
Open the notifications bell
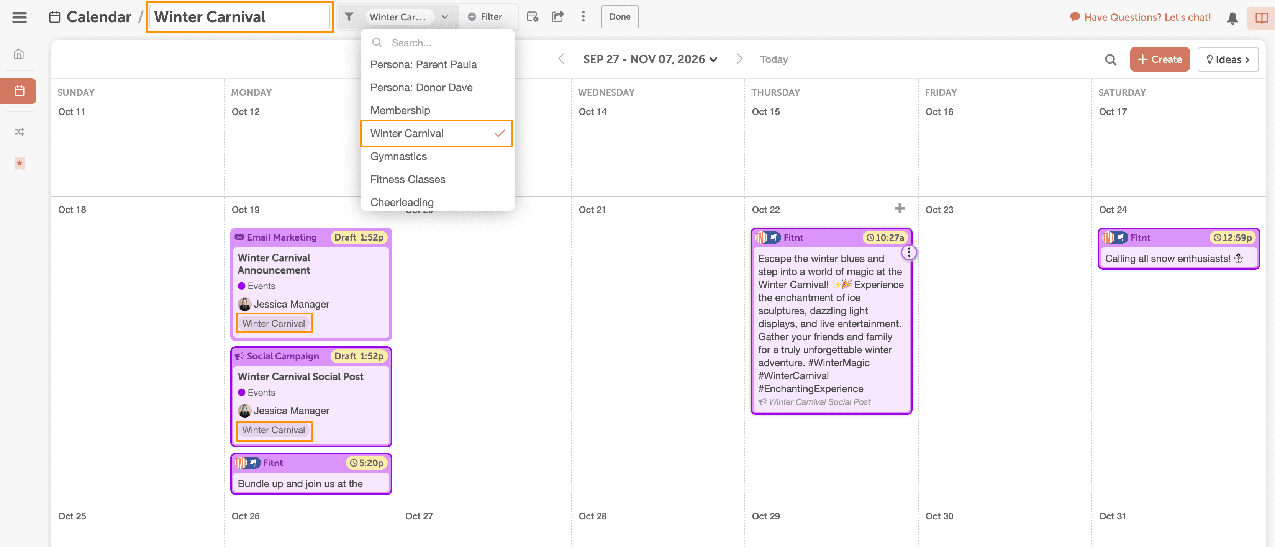(x=1232, y=18)
